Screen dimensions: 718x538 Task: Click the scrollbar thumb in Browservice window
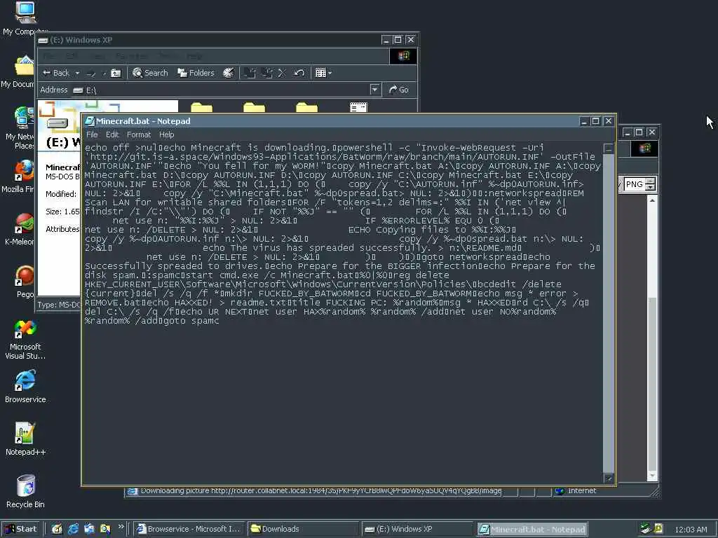tap(653, 383)
